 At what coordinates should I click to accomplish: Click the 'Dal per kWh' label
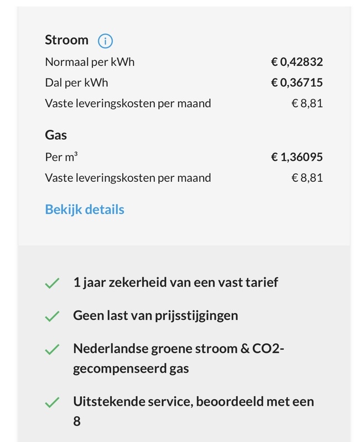tap(76, 83)
